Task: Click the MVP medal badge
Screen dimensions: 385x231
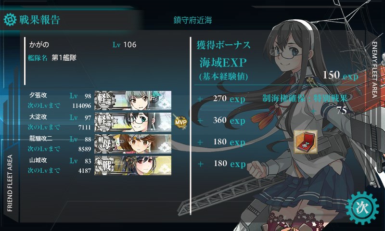Action: coord(181,122)
